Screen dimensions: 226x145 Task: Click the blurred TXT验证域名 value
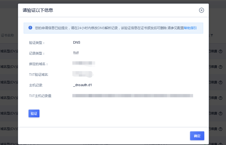click(83, 74)
